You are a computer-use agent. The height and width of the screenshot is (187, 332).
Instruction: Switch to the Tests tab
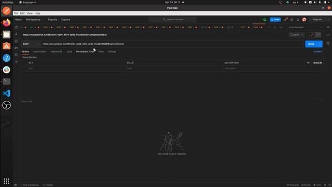(x=101, y=51)
